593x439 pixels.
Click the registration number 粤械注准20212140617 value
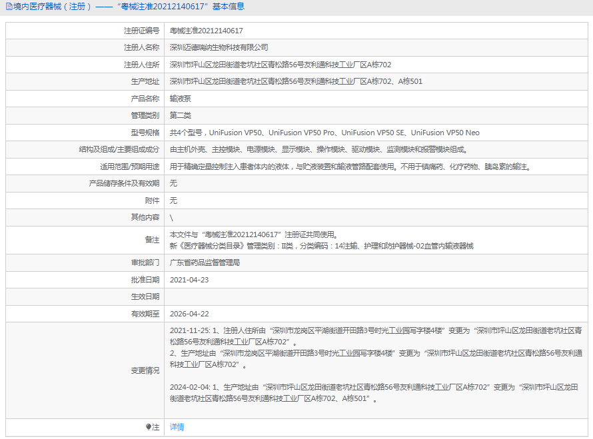coord(206,31)
